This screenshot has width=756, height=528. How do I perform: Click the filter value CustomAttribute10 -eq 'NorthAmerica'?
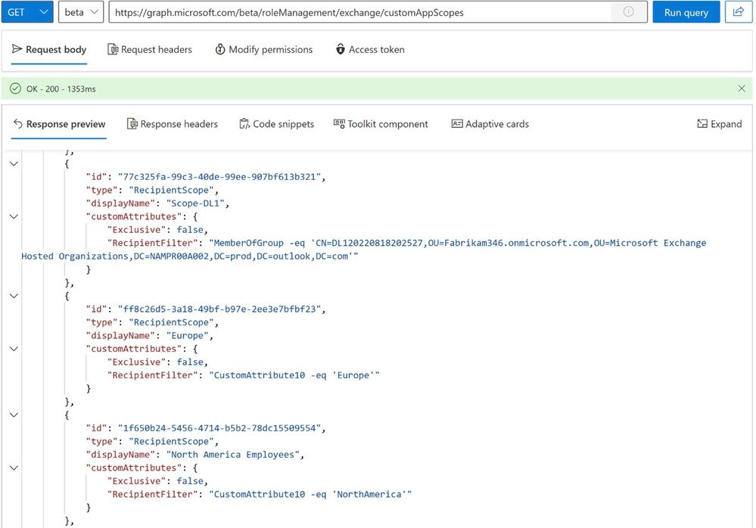(x=310, y=494)
